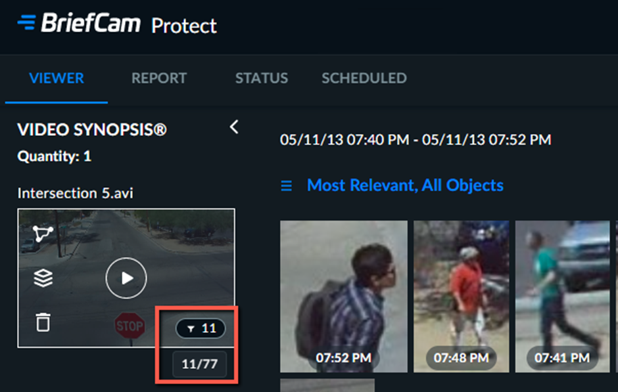
Task: Click the filter 11 badge
Action: pos(201,328)
